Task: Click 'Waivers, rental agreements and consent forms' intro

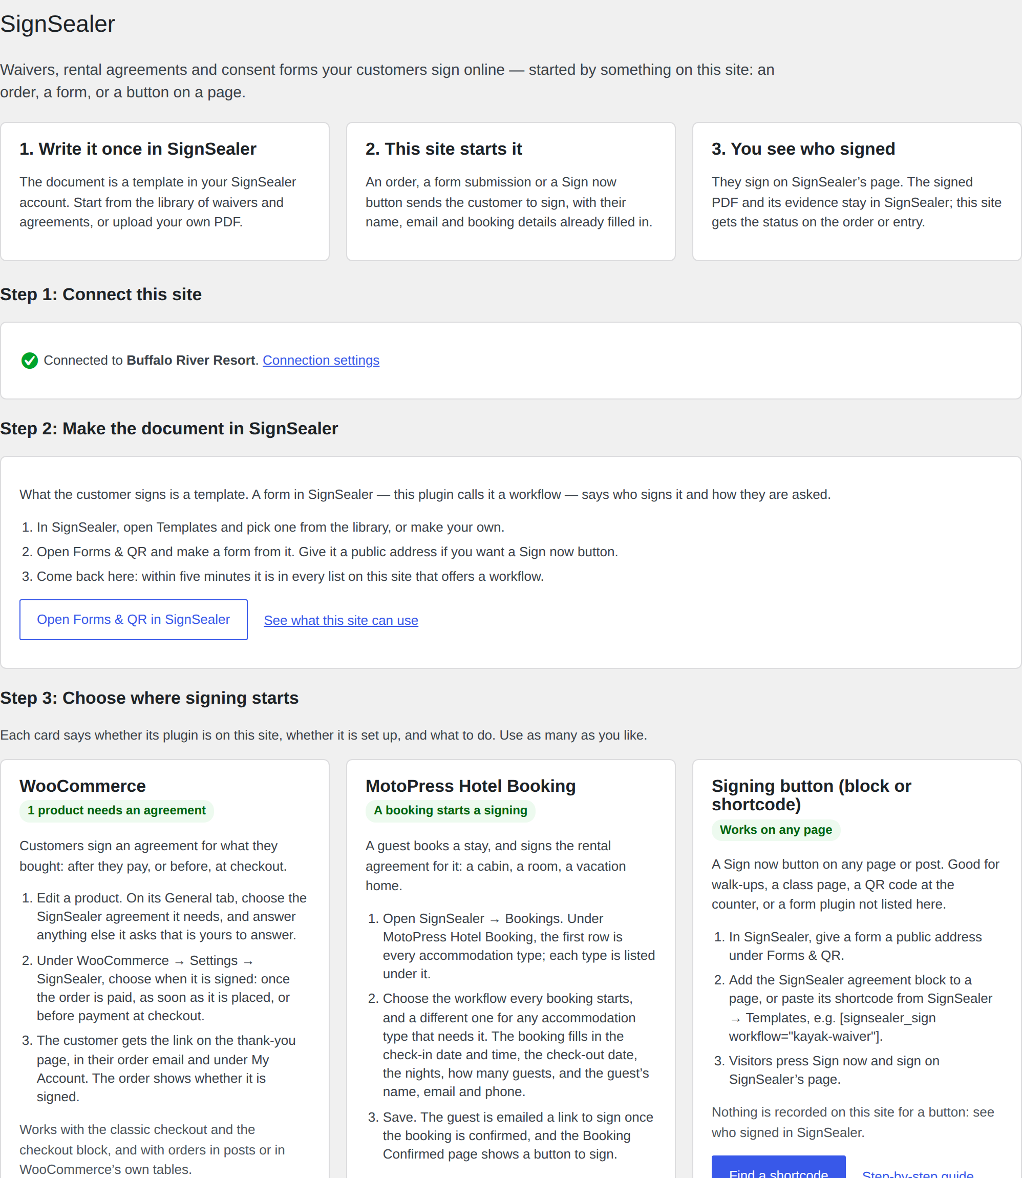Action: [x=387, y=81]
